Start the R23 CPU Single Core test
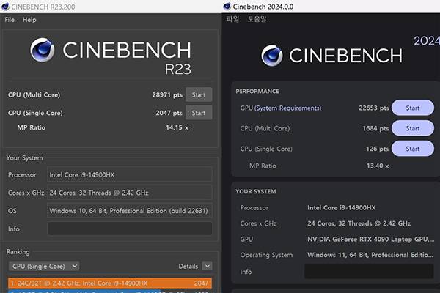The height and width of the screenshot is (293, 440). [x=198, y=113]
